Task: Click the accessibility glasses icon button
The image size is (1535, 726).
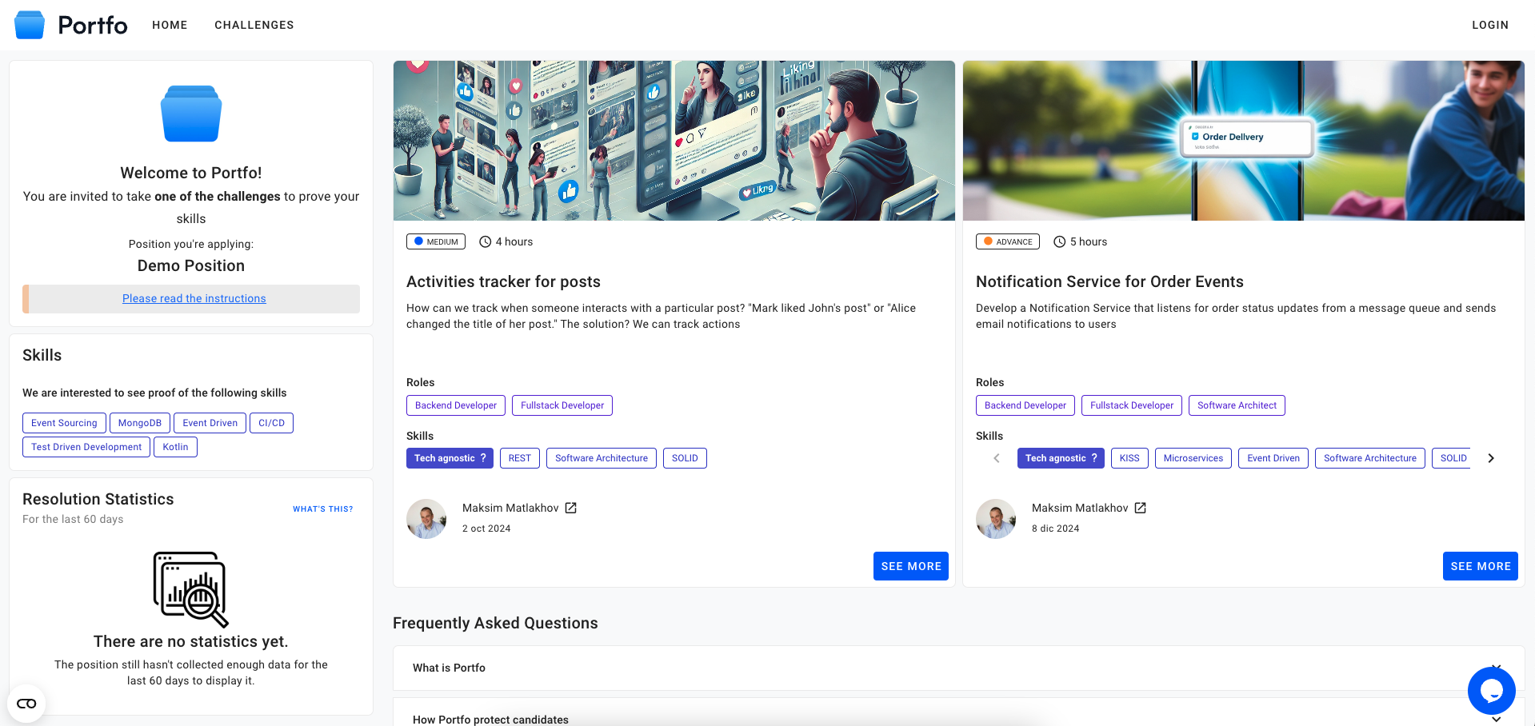Action: pyautogui.click(x=26, y=704)
